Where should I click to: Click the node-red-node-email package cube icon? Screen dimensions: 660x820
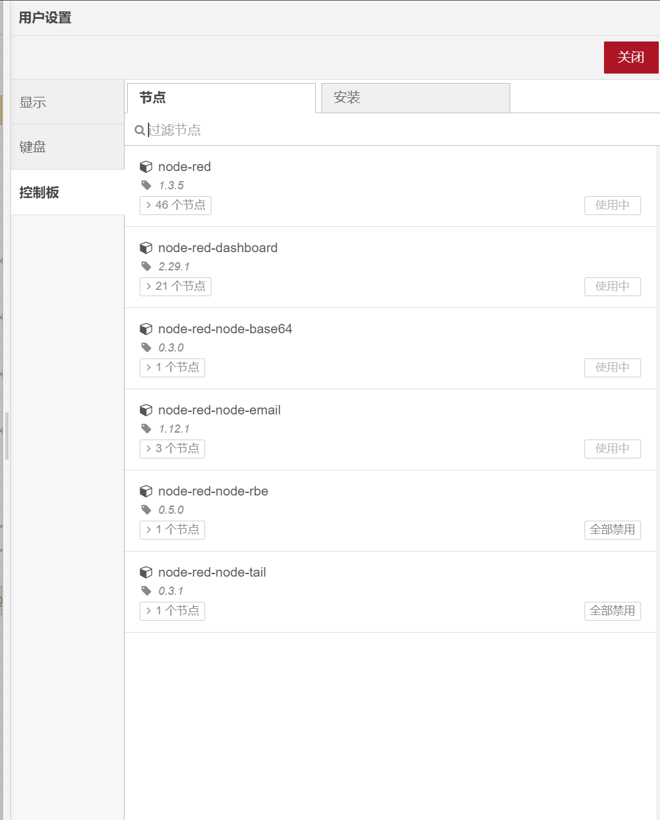click(x=146, y=410)
